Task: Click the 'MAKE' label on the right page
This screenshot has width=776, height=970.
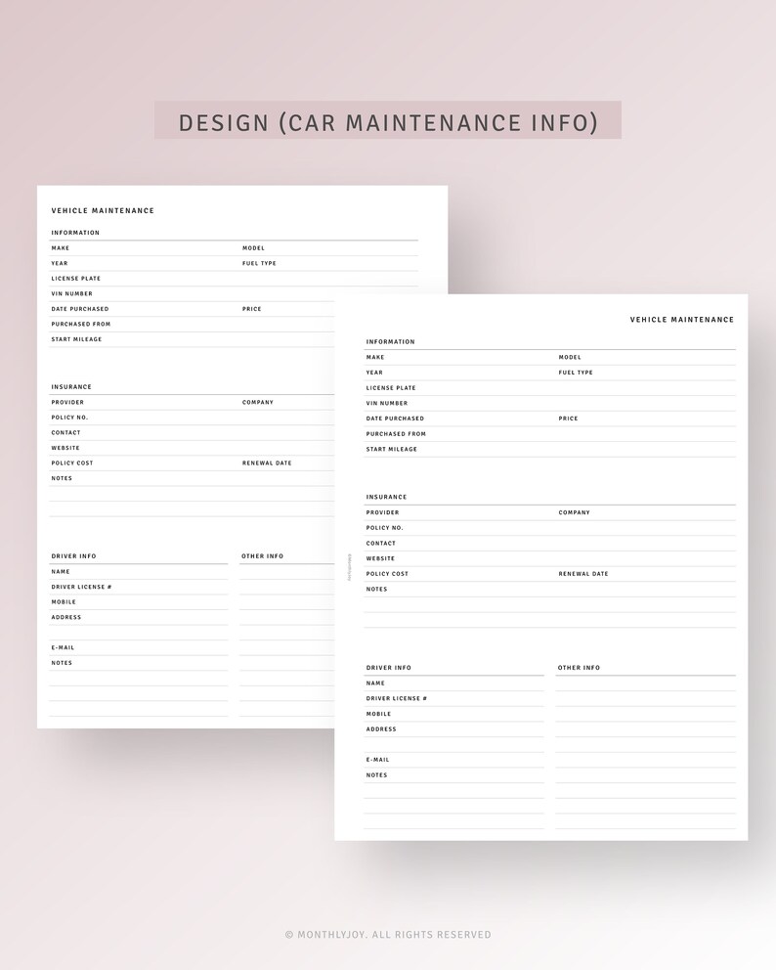Action: click(x=374, y=357)
